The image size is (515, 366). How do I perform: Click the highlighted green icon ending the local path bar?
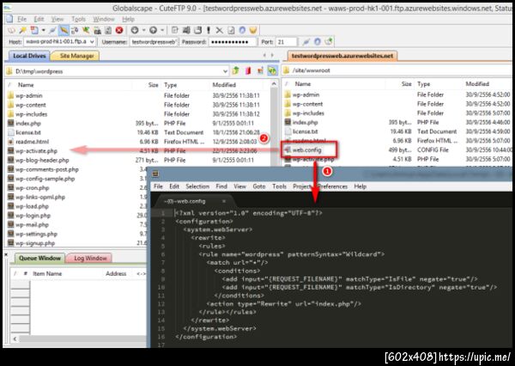click(272, 70)
